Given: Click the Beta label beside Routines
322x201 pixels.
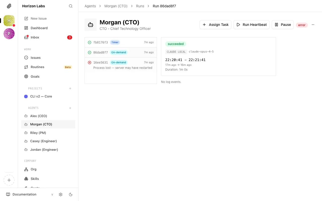Looking at the screenshot, I should [68, 67].
